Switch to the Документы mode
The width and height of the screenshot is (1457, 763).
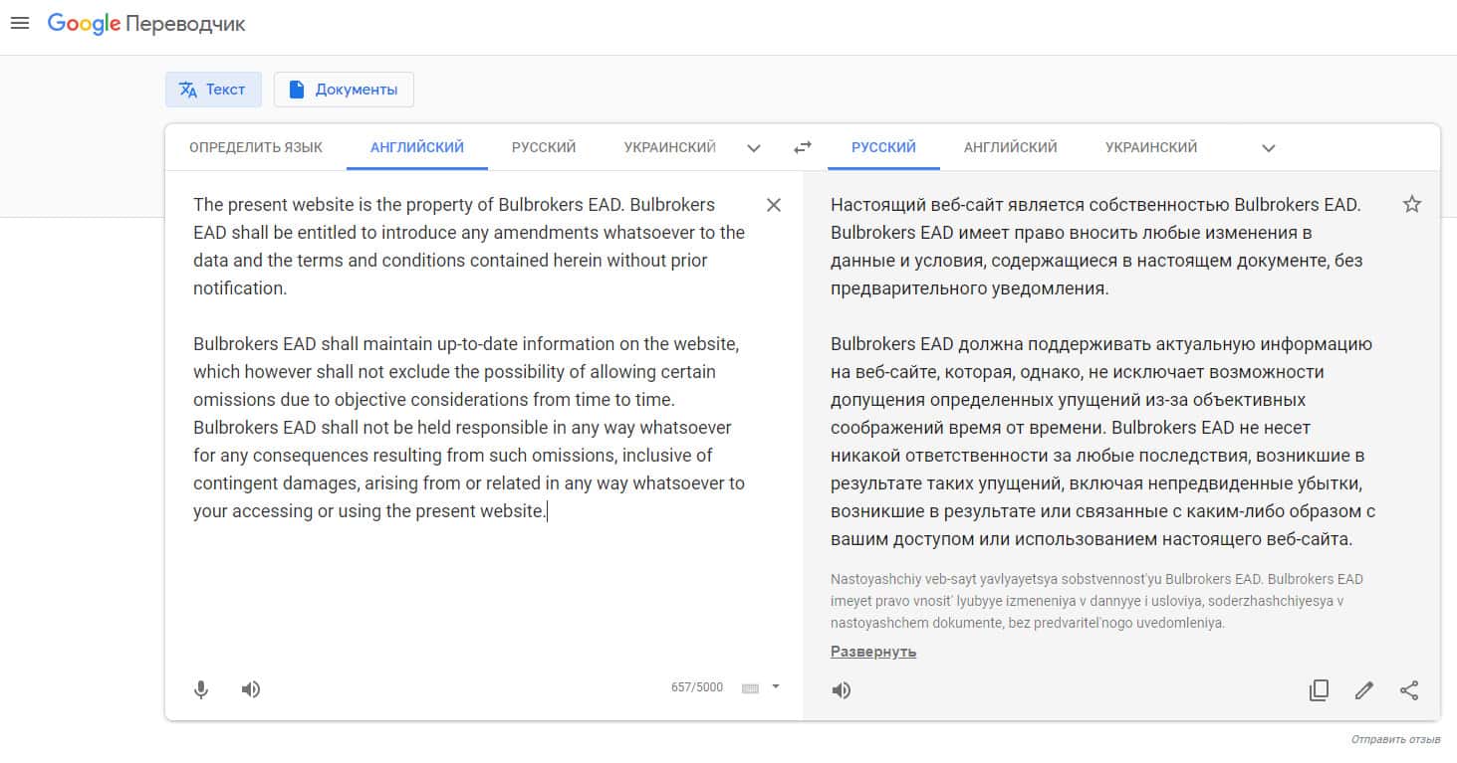[344, 90]
